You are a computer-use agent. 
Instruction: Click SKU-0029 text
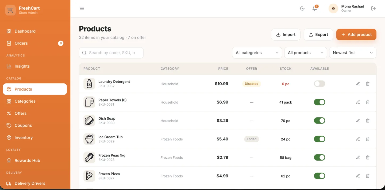pyautogui.click(x=106, y=141)
